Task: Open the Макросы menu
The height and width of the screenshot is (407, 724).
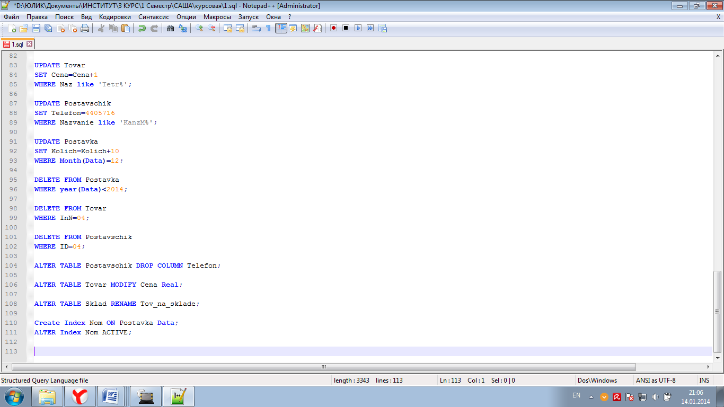Action: point(217,17)
